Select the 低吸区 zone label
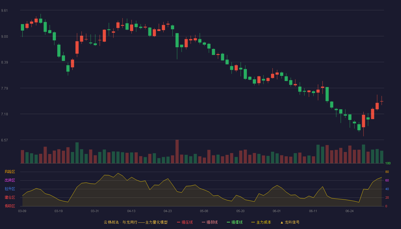 click(x=10, y=206)
